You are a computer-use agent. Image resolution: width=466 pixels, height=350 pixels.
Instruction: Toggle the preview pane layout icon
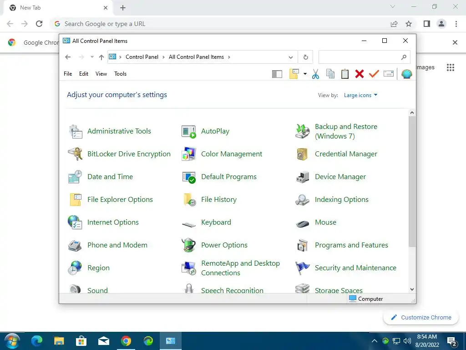click(277, 74)
